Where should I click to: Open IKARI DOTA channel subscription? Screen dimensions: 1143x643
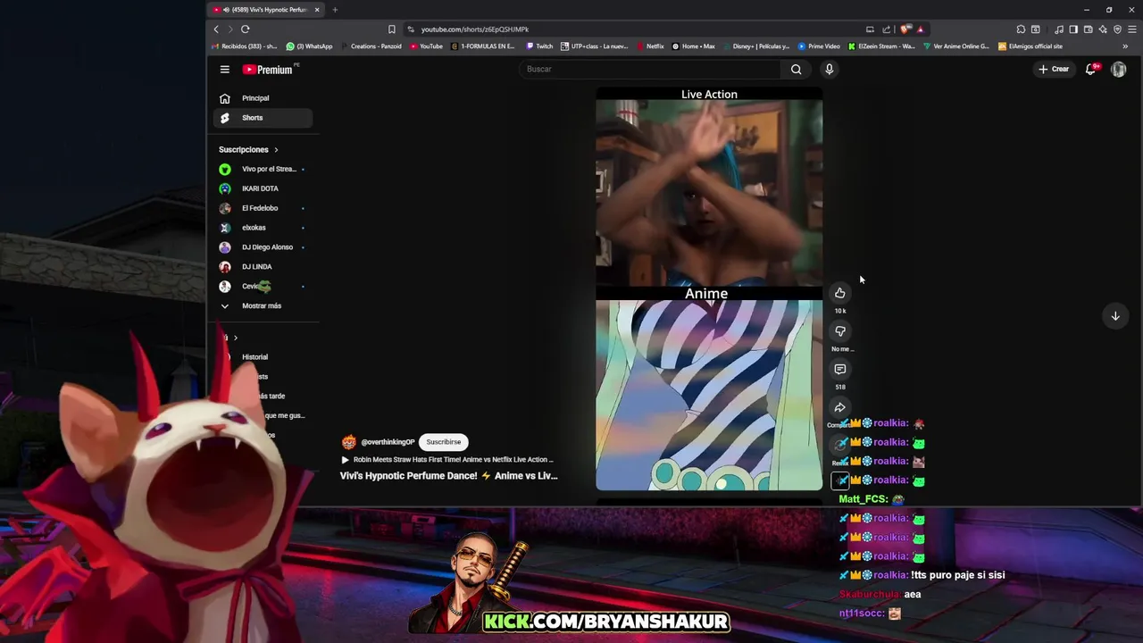pyautogui.click(x=263, y=188)
